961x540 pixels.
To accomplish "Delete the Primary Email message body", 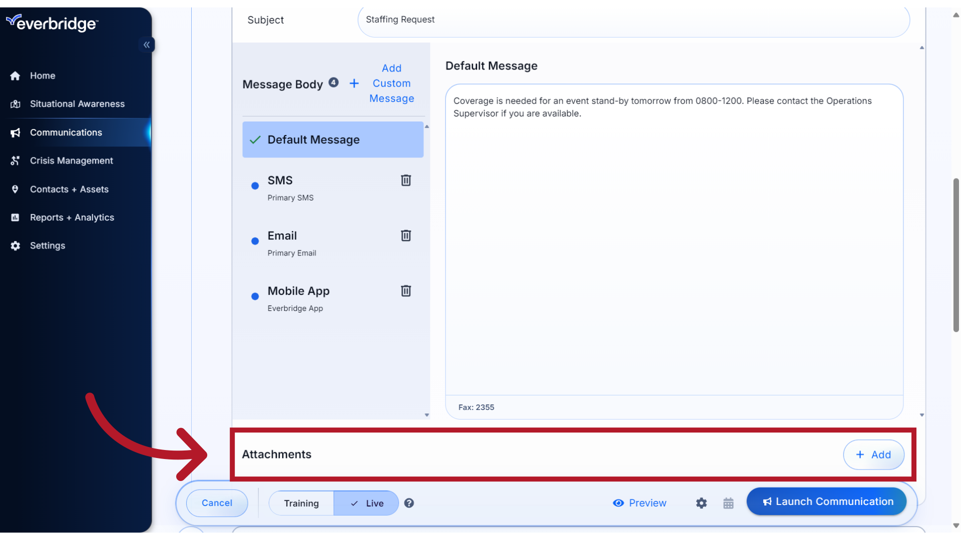I will point(405,235).
